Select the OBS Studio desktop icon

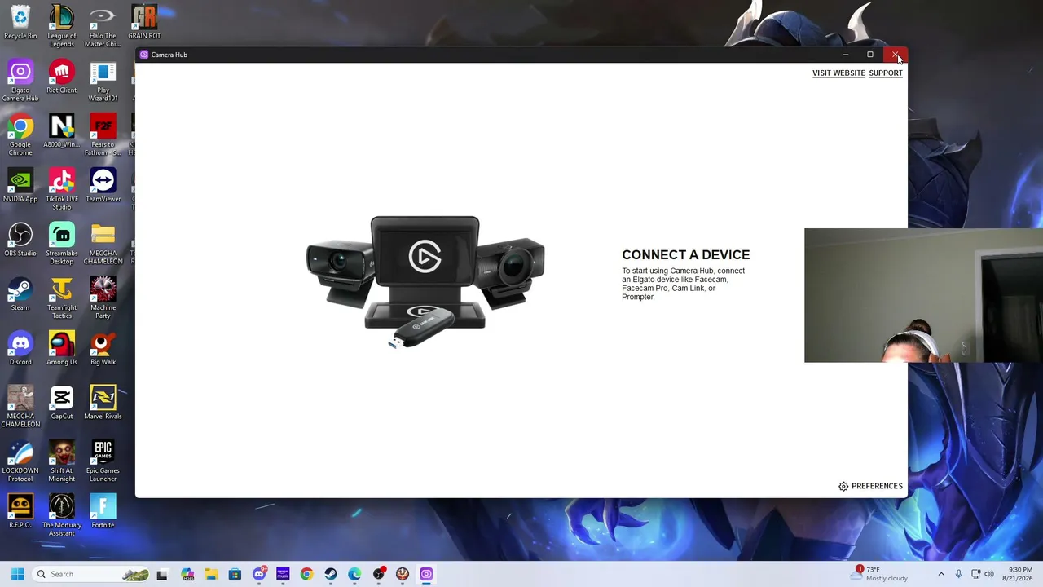20,240
